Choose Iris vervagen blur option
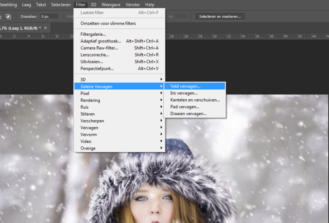The height and width of the screenshot is (223, 329). [x=184, y=93]
